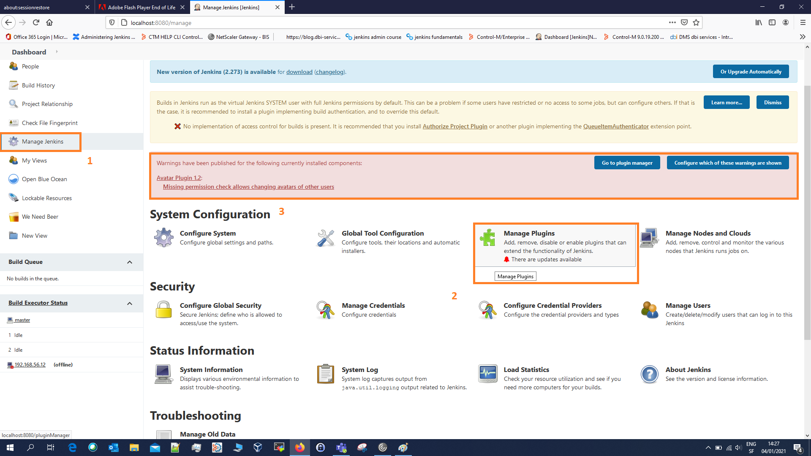Click the master node link

coord(22,320)
